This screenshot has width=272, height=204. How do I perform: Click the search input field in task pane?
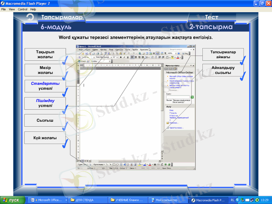coord(177,97)
